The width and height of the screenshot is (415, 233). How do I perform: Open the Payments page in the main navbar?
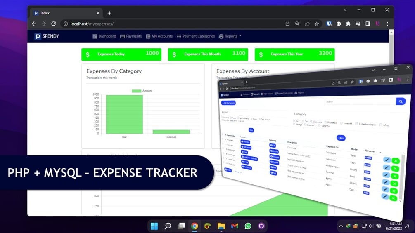(131, 36)
